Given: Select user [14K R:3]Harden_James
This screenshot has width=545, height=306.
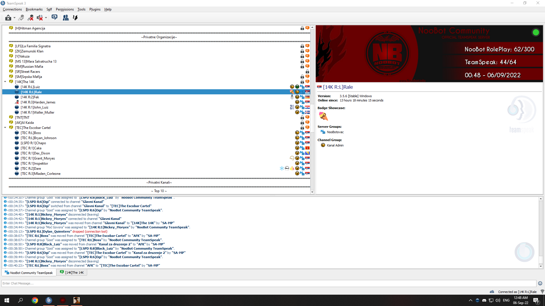Looking at the screenshot, I should [x=38, y=102].
